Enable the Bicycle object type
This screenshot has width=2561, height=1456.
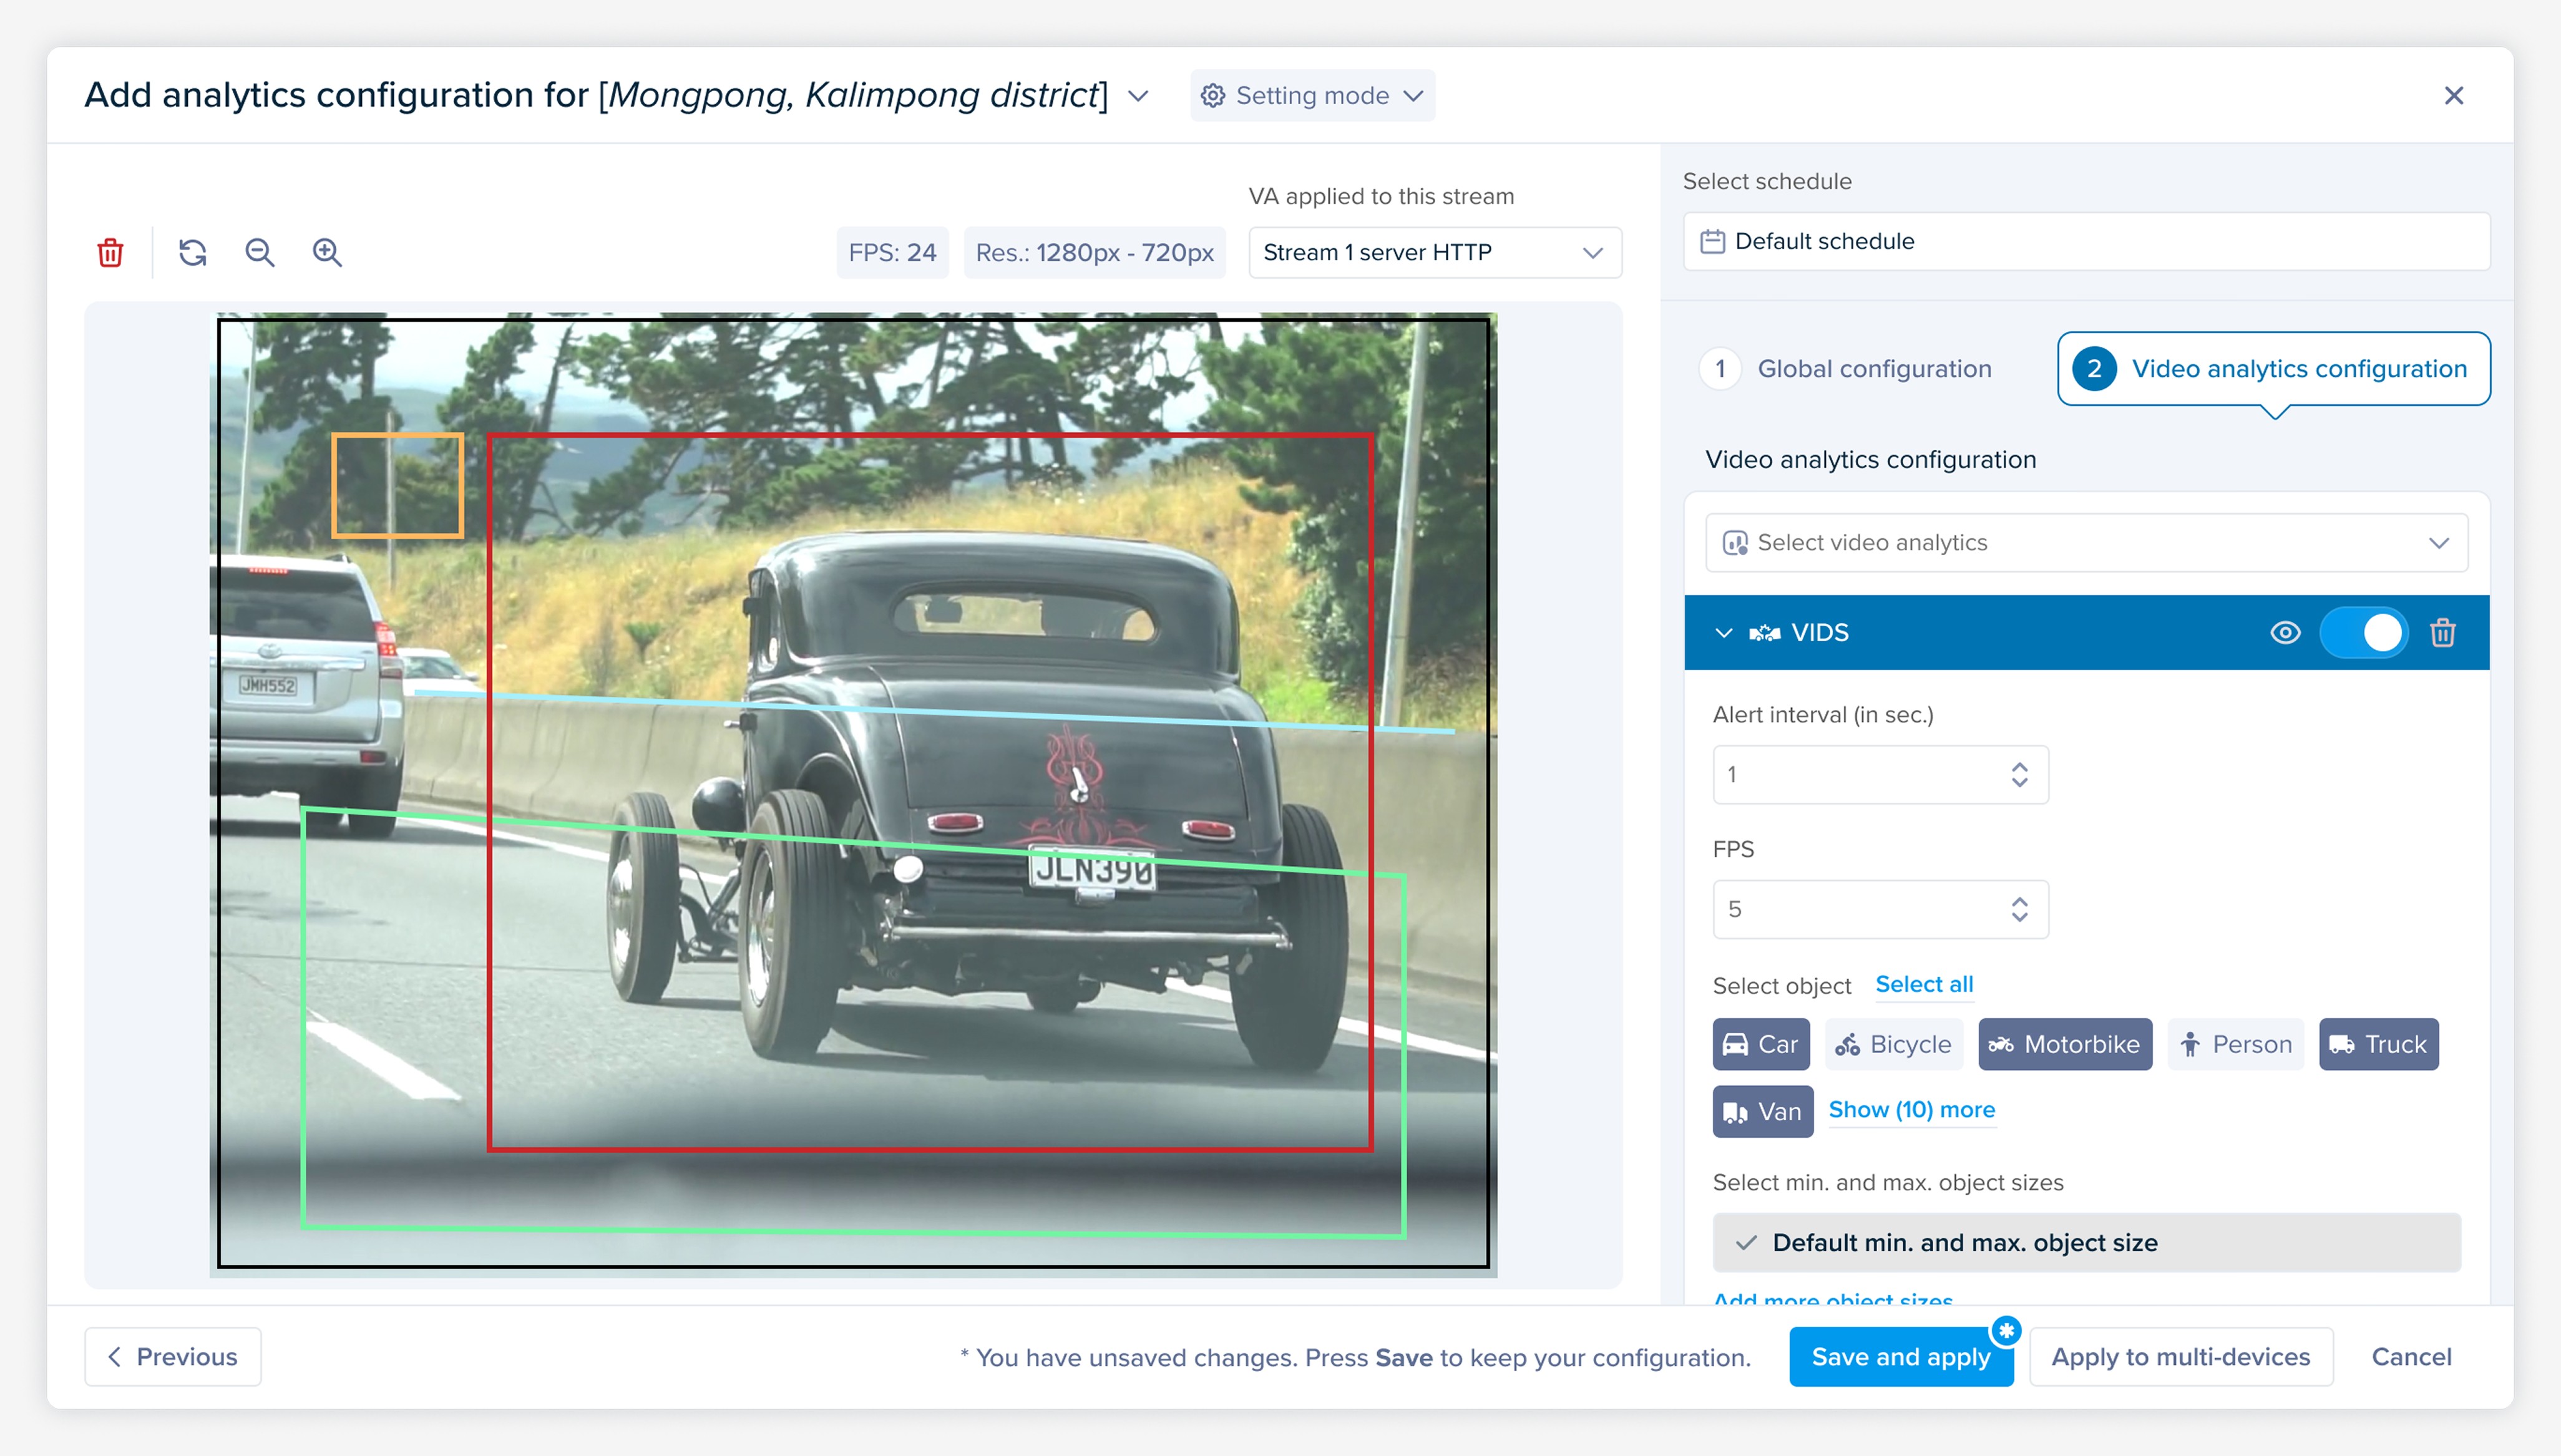click(x=1893, y=1044)
